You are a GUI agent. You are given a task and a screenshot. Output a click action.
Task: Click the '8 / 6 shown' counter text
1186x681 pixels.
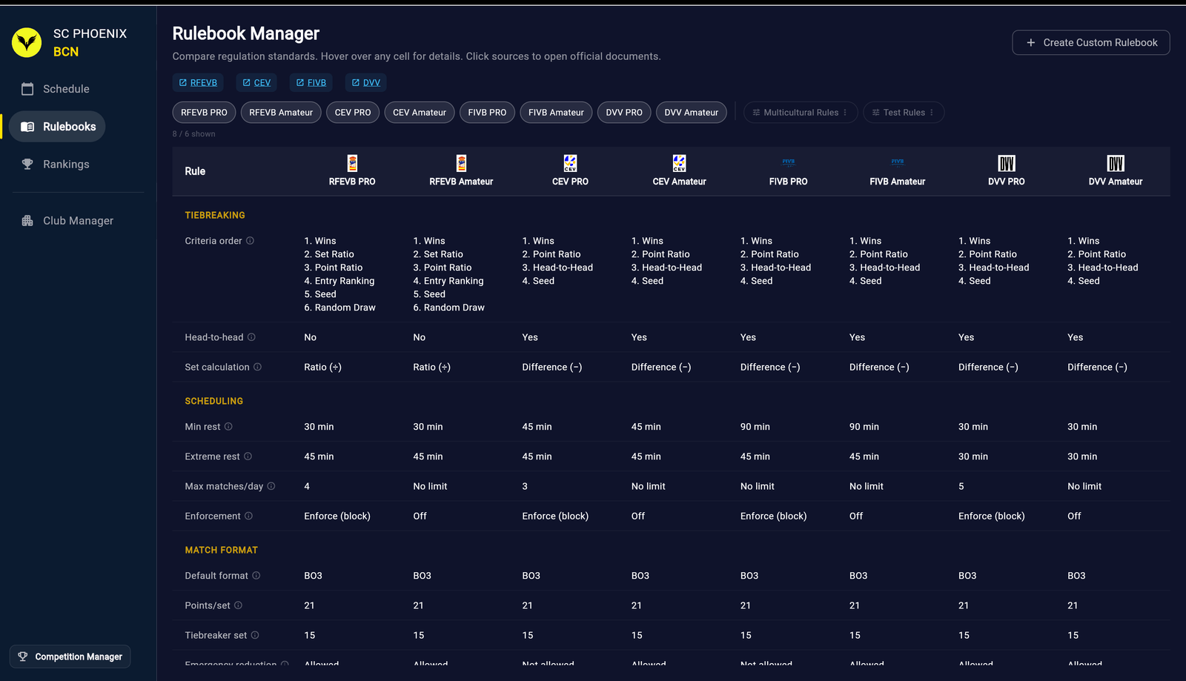[194, 134]
